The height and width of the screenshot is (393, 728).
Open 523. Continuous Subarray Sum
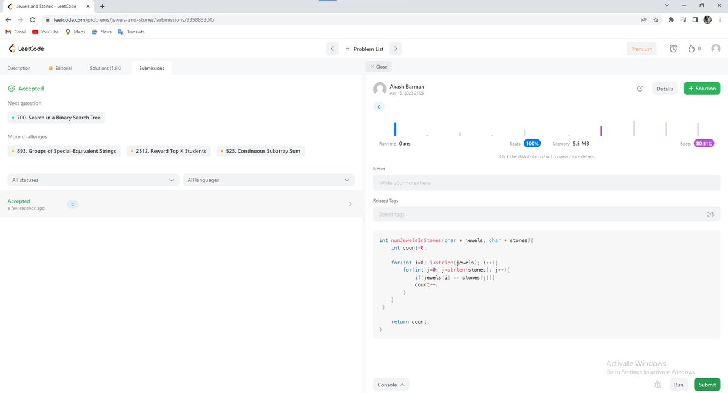click(260, 151)
